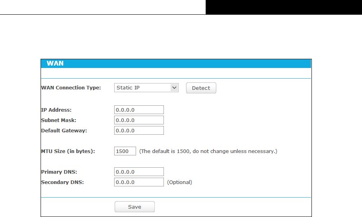This screenshot has width=362, height=217.
Task: Click the 'Default Gateway:' label
Action: tap(64, 130)
